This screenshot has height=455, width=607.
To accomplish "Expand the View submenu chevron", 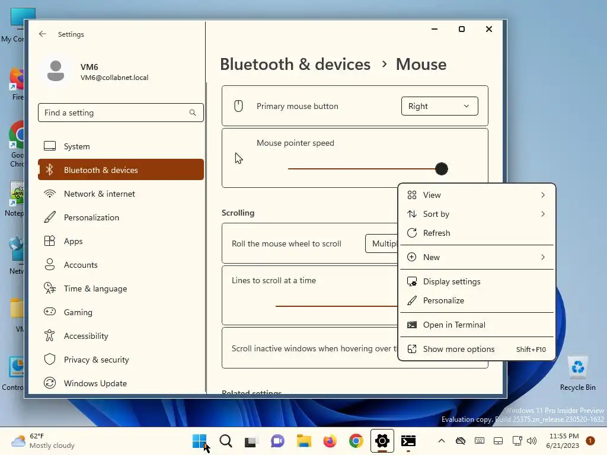I will (543, 195).
